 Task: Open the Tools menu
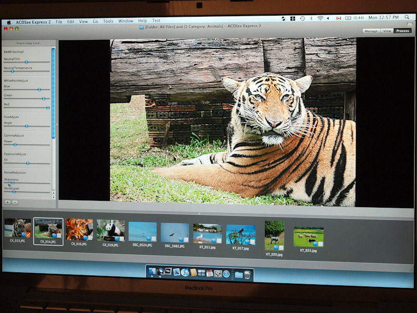pos(108,21)
